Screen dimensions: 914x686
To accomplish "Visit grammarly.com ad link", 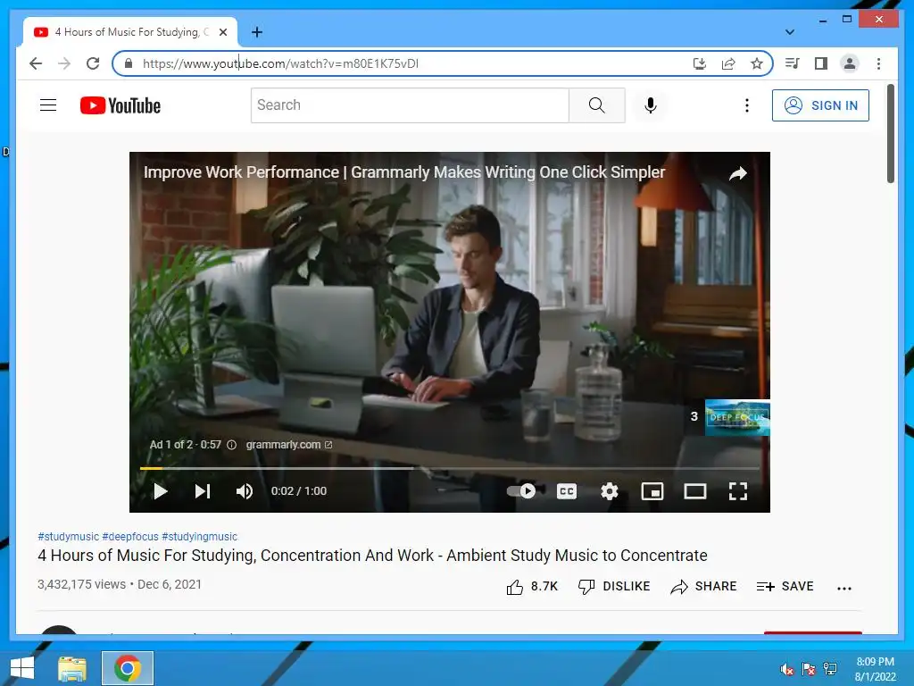I will pos(288,445).
